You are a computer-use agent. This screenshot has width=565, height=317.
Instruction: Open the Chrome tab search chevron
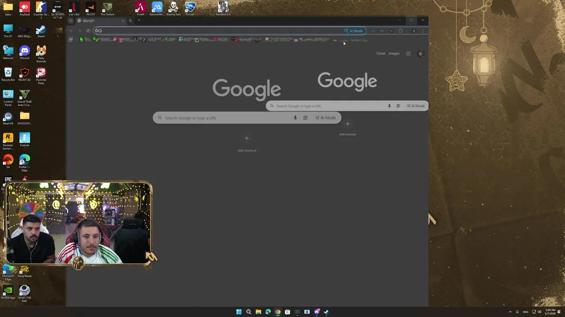click(71, 21)
